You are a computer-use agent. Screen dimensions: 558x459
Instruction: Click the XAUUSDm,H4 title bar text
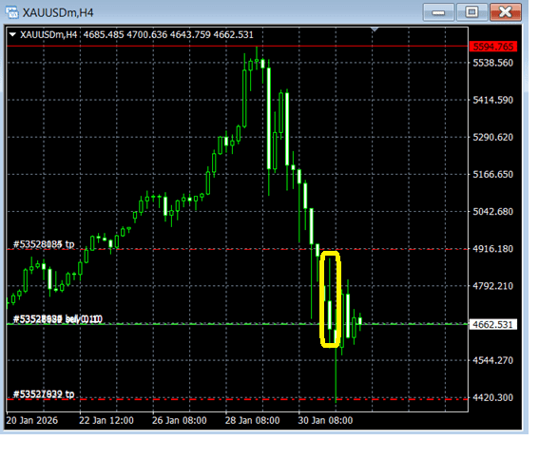(x=58, y=12)
